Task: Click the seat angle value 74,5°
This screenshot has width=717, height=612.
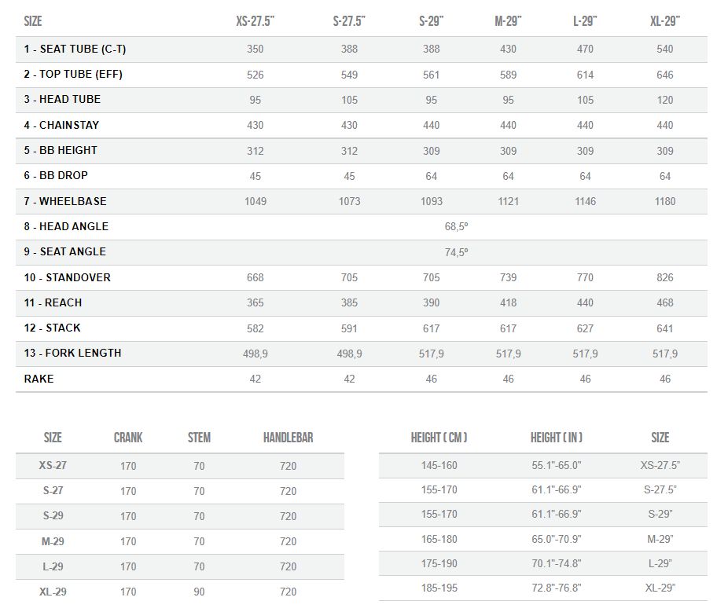Action: (x=456, y=252)
